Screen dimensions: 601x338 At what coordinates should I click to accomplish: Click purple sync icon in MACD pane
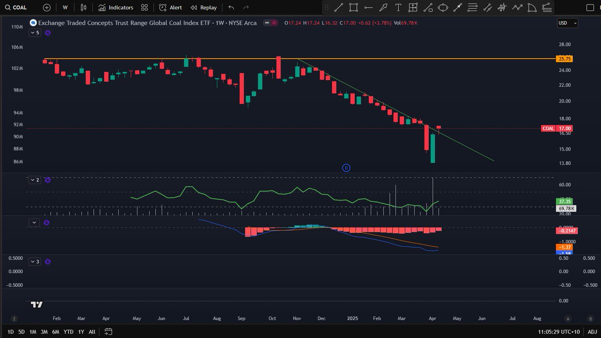(48, 222)
